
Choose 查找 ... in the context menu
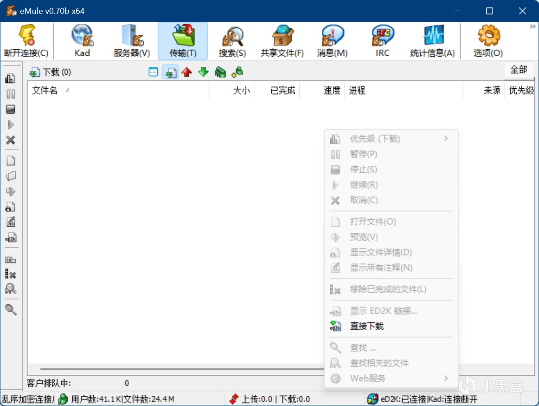391,348
